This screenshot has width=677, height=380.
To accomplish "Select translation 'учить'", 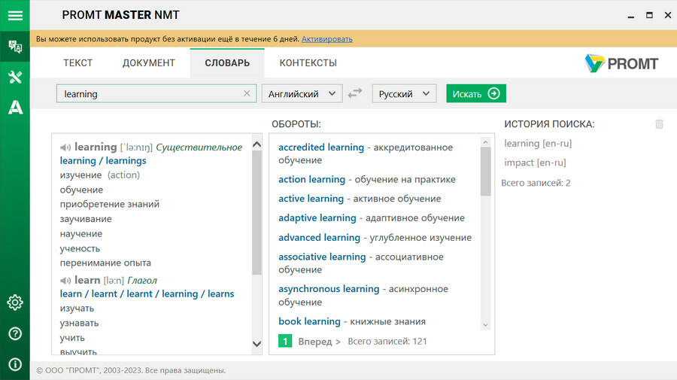I will click(72, 338).
